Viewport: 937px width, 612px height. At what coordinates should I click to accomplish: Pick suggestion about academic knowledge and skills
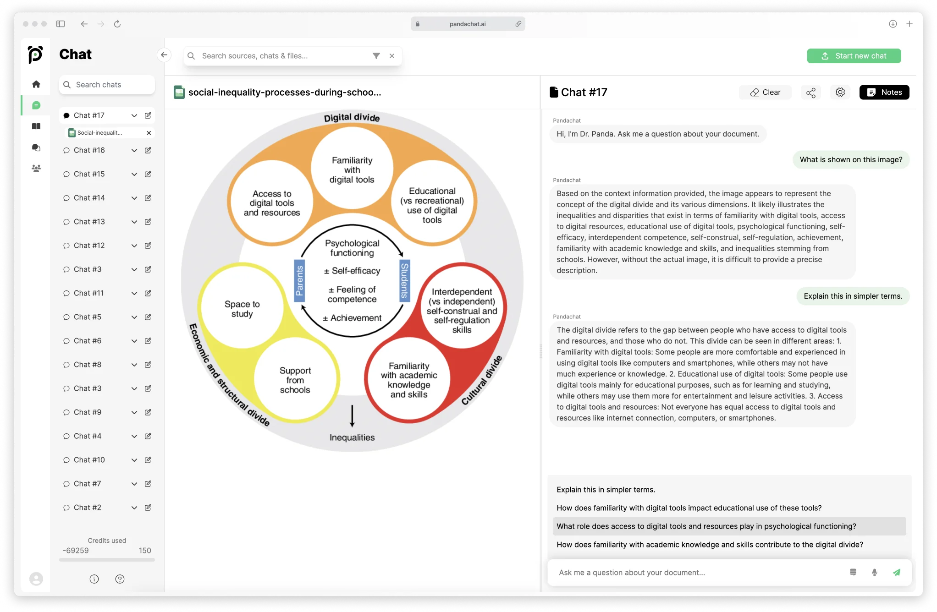tap(729, 545)
